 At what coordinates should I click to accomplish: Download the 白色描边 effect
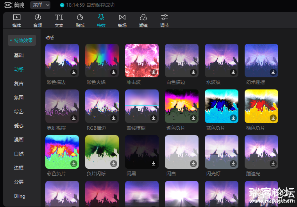pyautogui.click(x=193, y=72)
